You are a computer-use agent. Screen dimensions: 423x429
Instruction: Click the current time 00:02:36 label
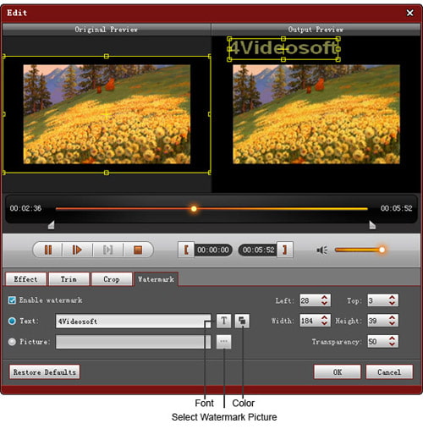pyautogui.click(x=25, y=208)
